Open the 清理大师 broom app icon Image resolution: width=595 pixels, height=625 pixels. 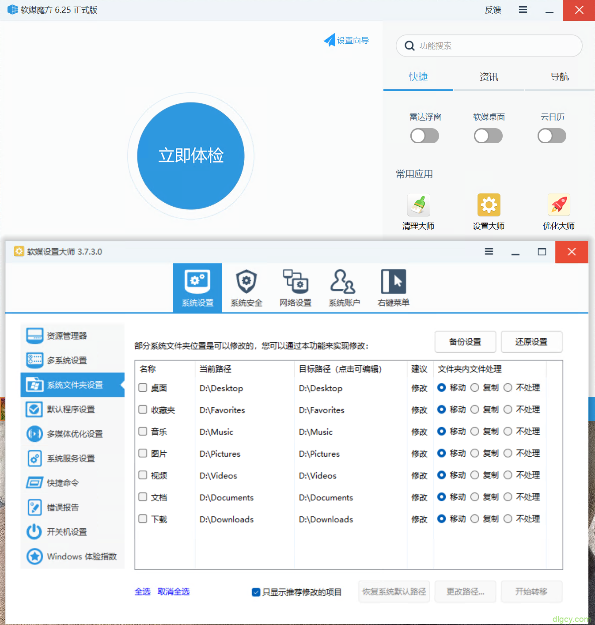pos(418,205)
